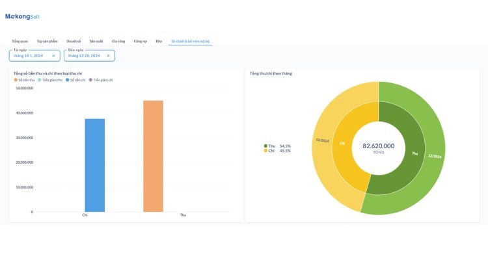488x260 pixels.
Task: Open the Top sản phẩm tab
Action: (47, 41)
